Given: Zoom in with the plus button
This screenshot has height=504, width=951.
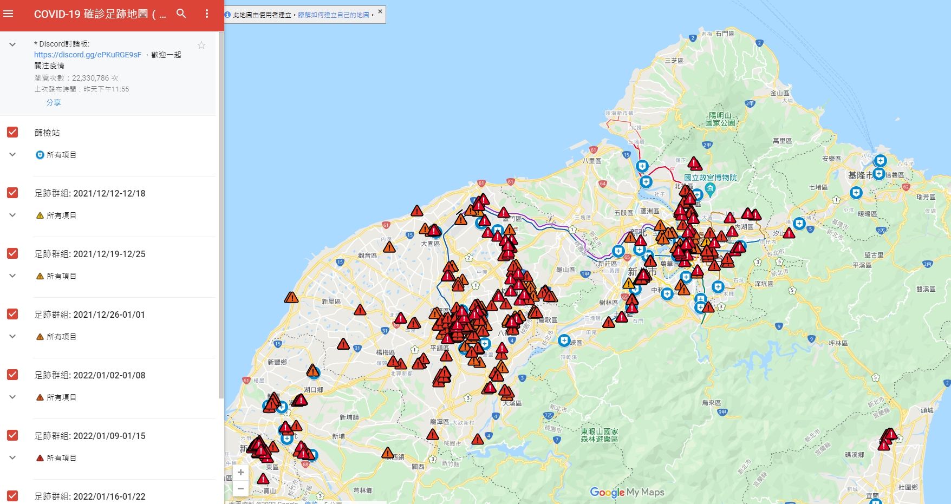Looking at the screenshot, I should (x=240, y=473).
